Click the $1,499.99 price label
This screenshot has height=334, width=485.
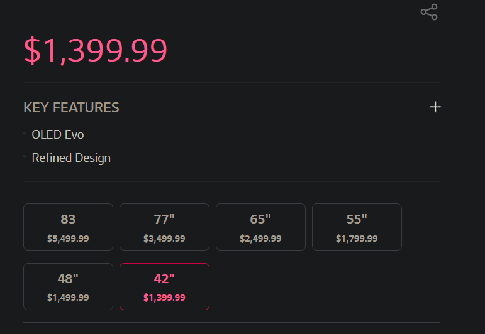point(68,298)
